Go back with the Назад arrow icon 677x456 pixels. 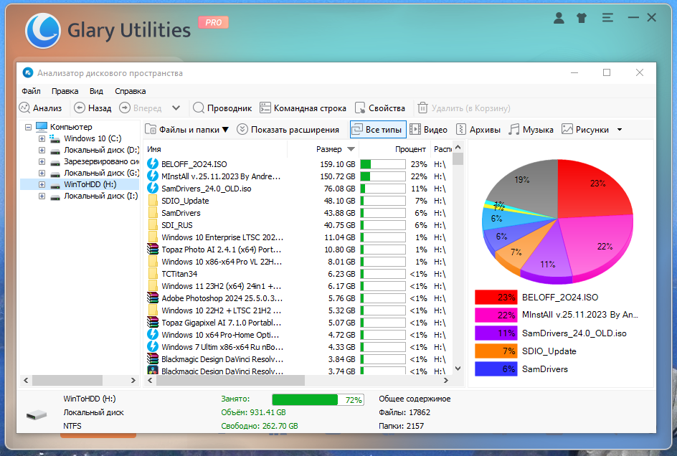(x=80, y=108)
